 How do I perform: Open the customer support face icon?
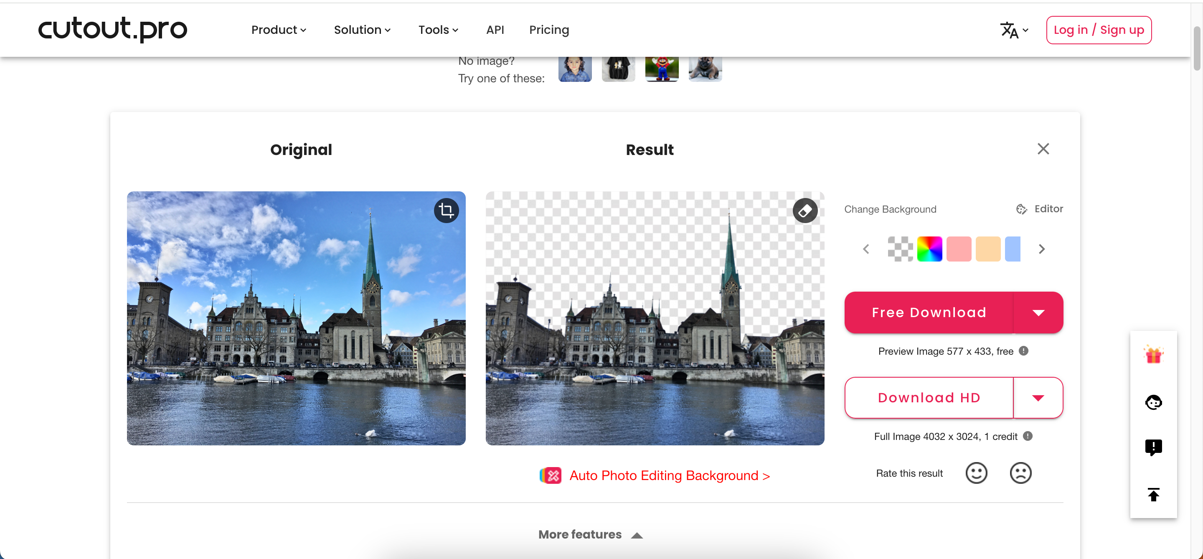1153,402
